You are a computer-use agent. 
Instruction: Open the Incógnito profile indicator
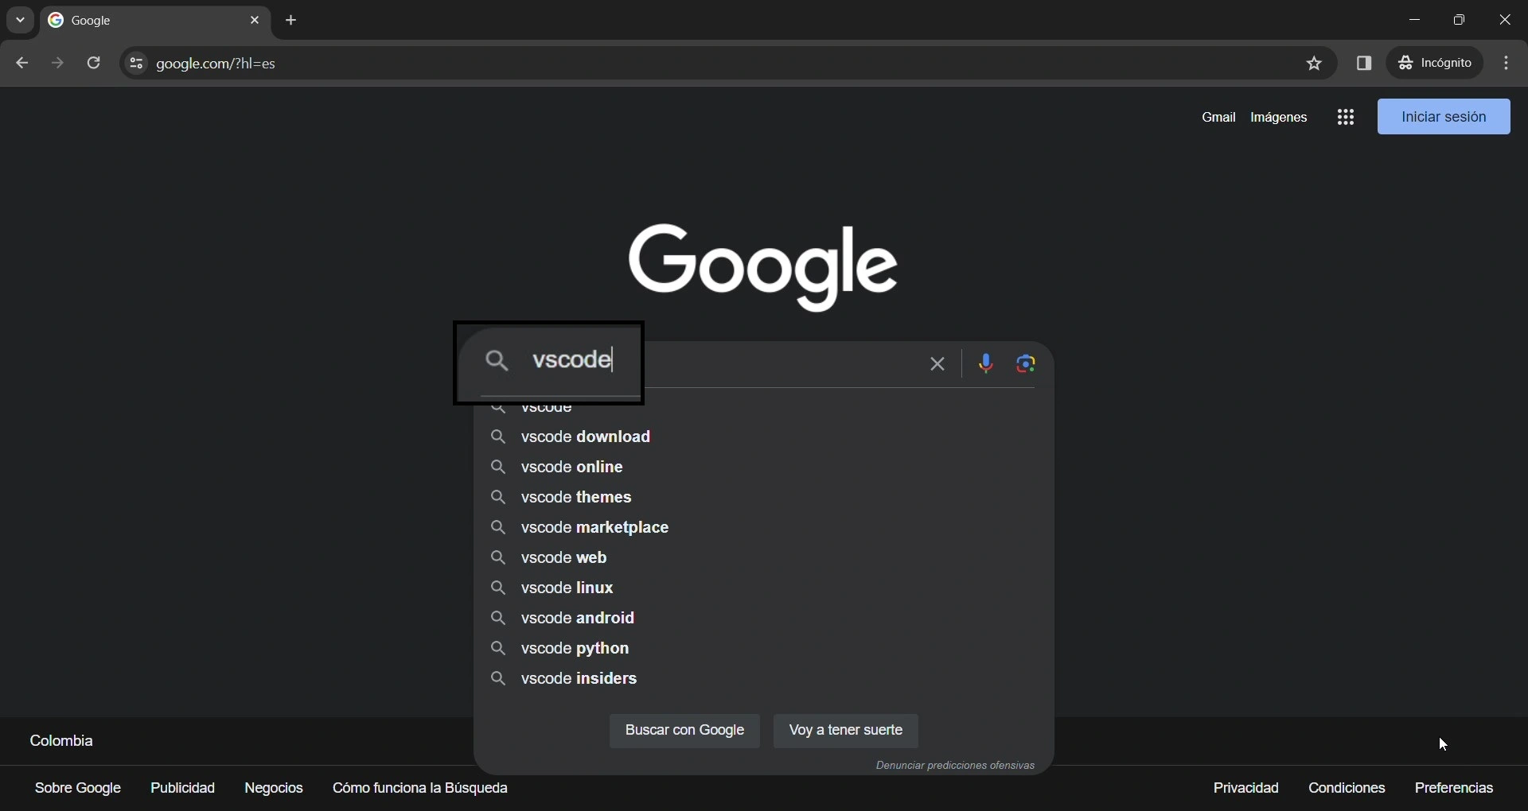[x=1436, y=63]
